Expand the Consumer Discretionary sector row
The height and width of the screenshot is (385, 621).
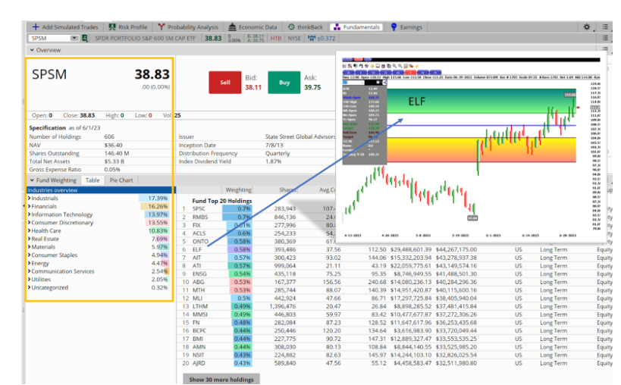tap(29, 222)
